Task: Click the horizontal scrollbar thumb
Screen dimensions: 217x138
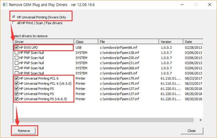Action: 106,120
